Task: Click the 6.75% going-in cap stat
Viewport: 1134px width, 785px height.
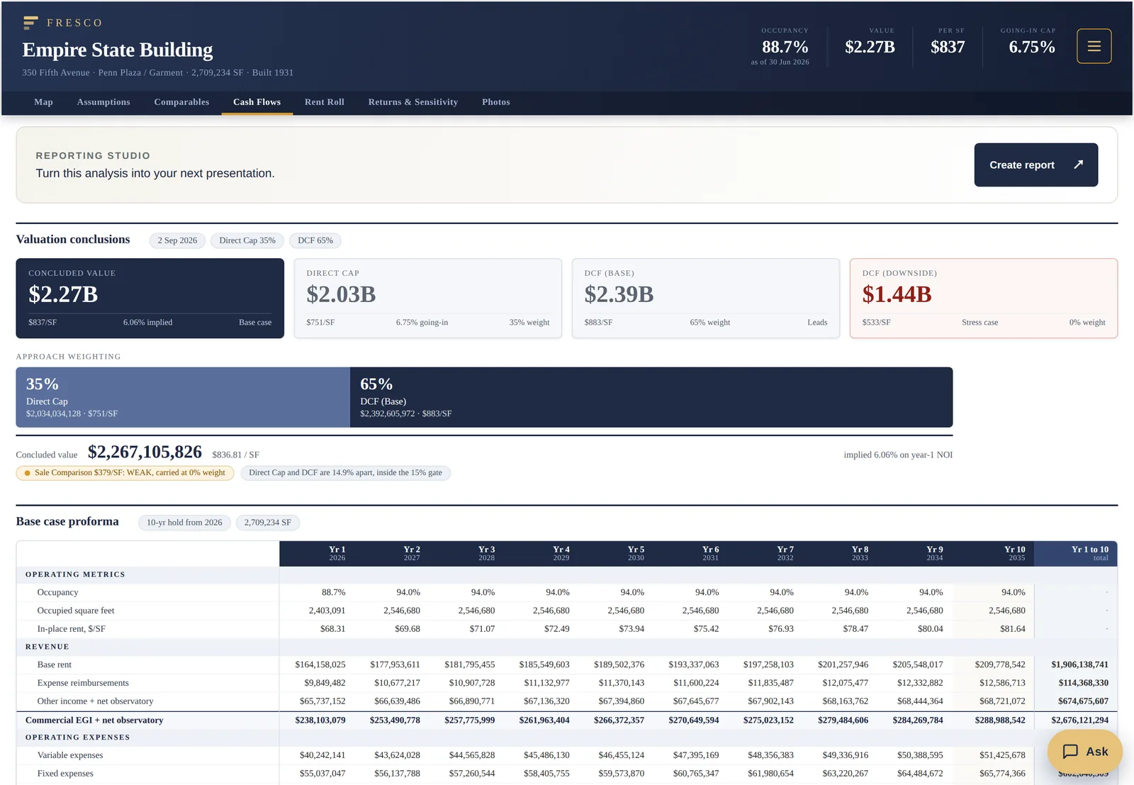Action: [x=1031, y=47]
